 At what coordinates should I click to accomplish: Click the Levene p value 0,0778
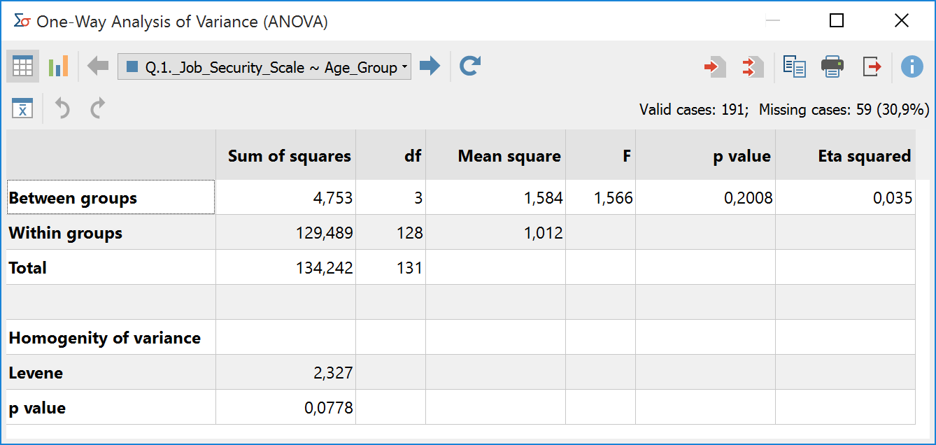[285, 407]
